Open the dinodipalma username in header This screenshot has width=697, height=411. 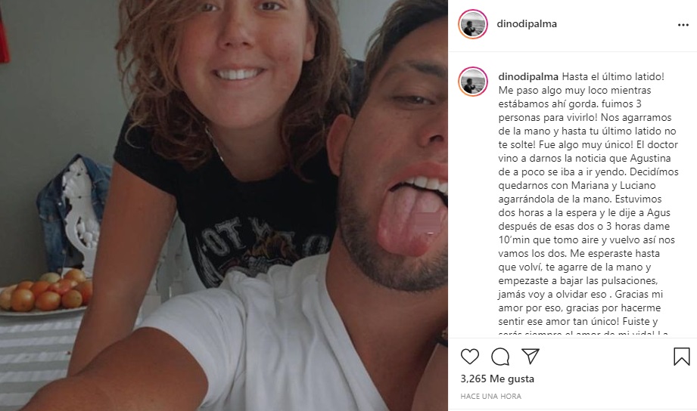pyautogui.click(x=527, y=24)
